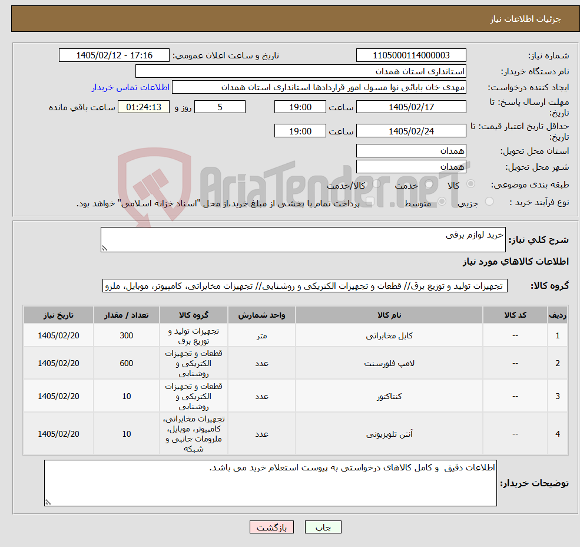Select the خدمت radio button
The height and width of the screenshot is (547, 580).
(429, 184)
